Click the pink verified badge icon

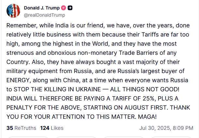[x=64, y=8]
